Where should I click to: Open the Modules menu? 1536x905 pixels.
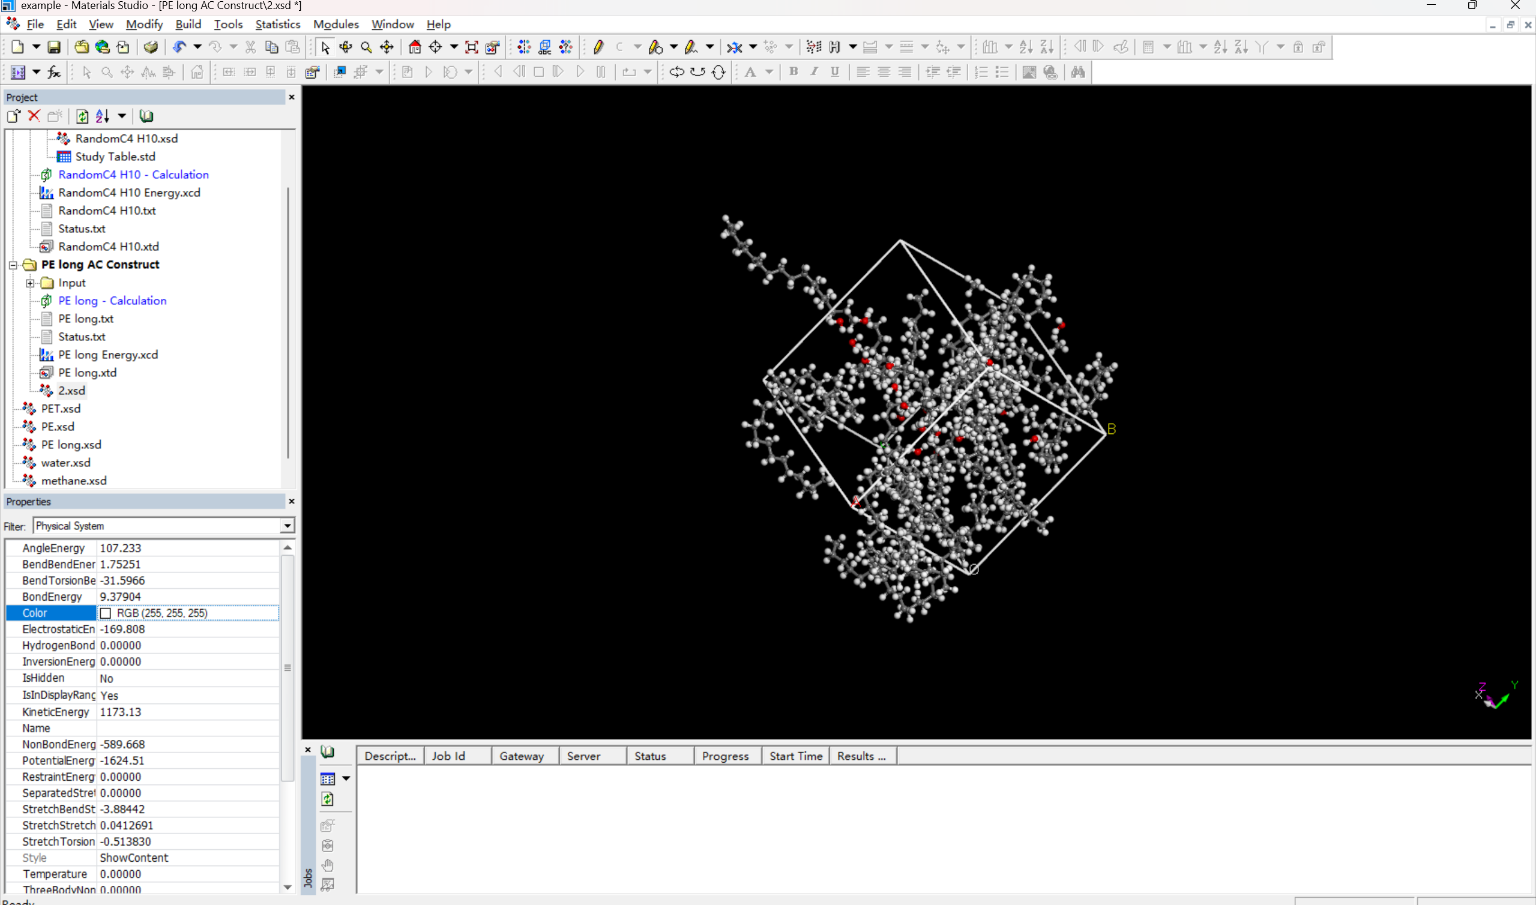[336, 25]
